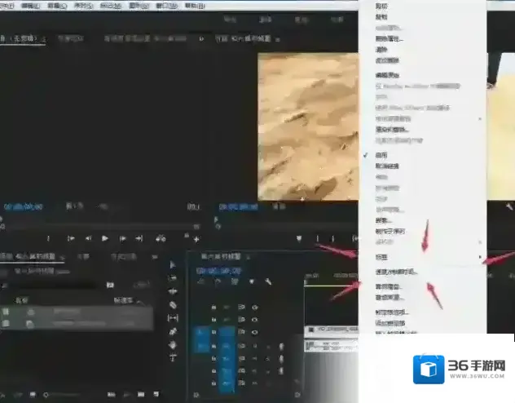Screen dimensions: 515x403
Task: Open the Program monitor zoom level dropdown
Action: [280, 206]
